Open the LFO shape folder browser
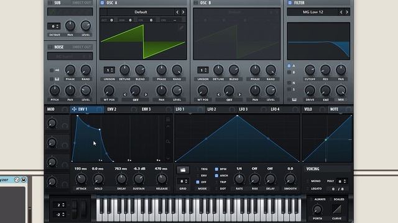 183,170
